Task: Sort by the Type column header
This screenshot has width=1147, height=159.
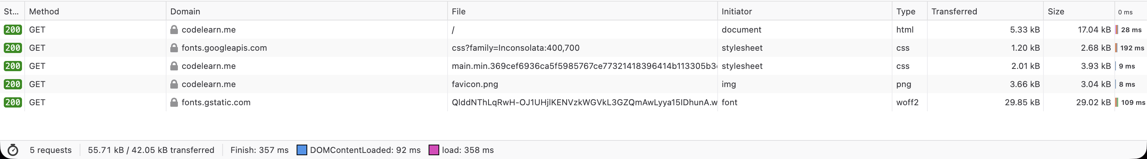Action: pyautogui.click(x=906, y=12)
